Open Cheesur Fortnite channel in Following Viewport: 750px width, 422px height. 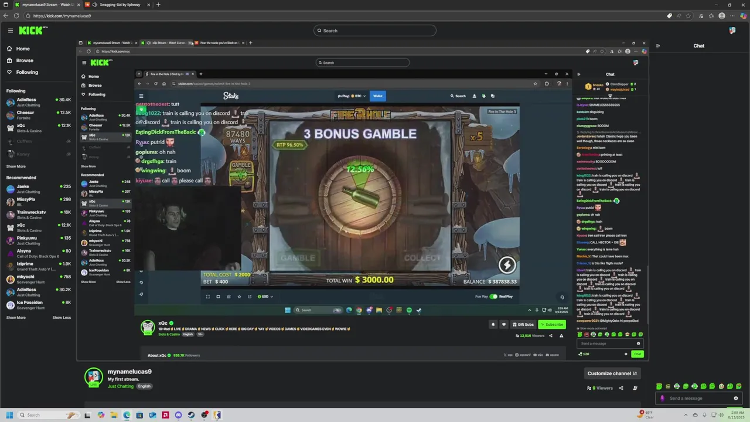click(38, 115)
